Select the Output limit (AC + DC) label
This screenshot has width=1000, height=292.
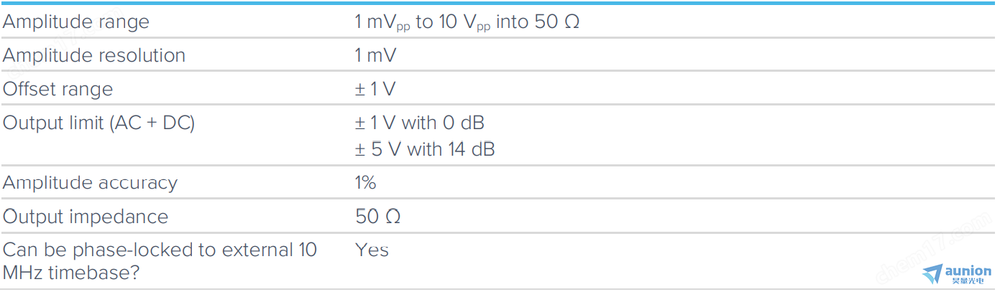point(98,123)
